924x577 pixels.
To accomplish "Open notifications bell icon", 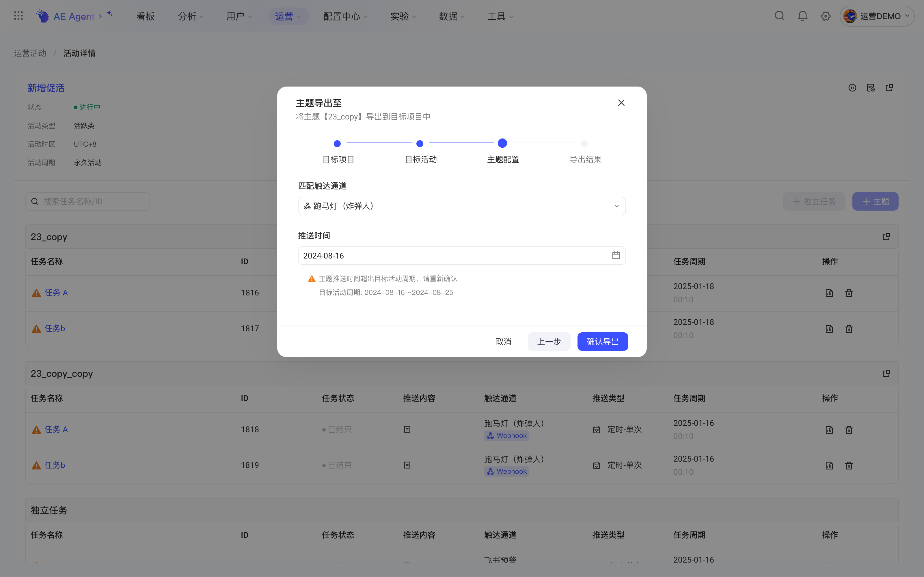I will pos(803,16).
